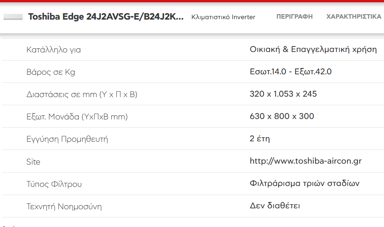384x227 pixels.
Task: Select the 320 x 1.053 x 245 value
Action: coord(283,94)
